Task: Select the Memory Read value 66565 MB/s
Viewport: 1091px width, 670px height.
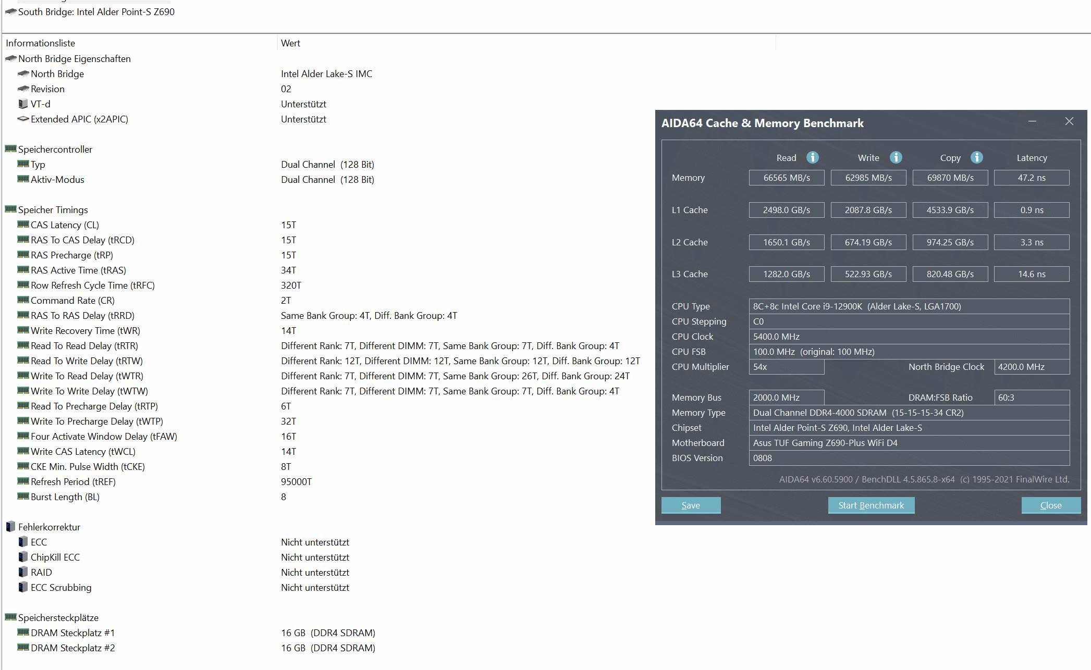Action: tap(787, 178)
